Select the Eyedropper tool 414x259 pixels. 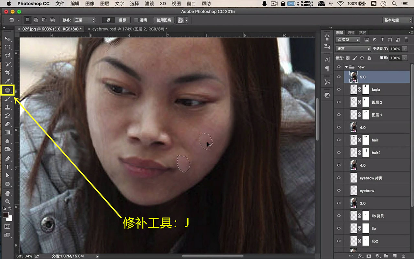tap(7, 81)
